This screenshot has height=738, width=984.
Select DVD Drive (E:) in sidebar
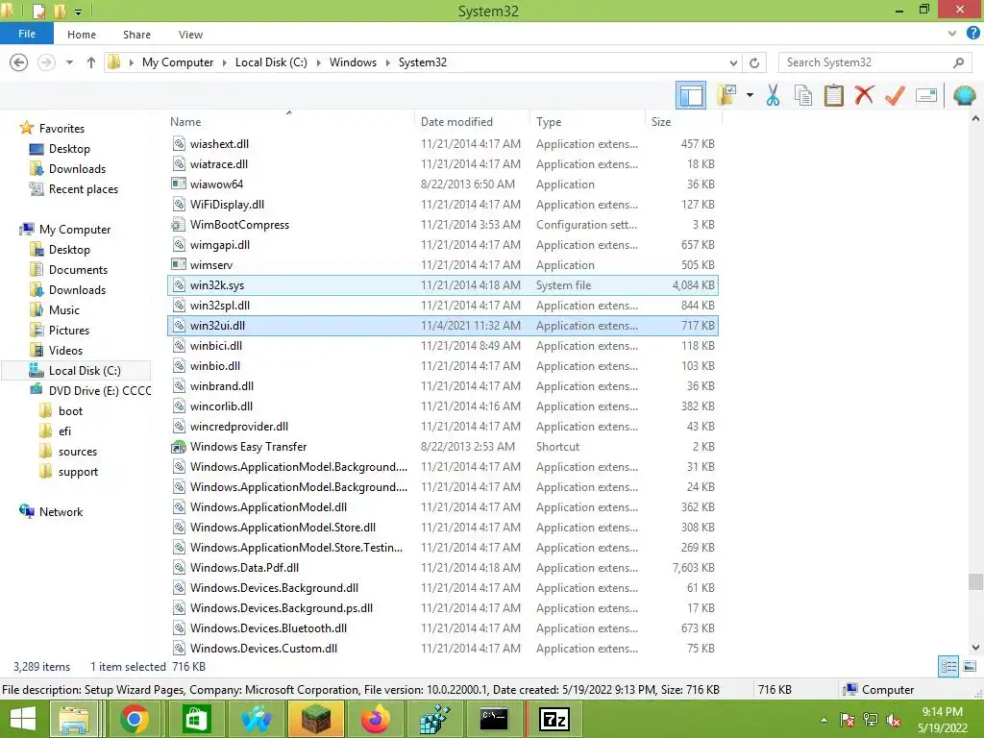click(99, 391)
